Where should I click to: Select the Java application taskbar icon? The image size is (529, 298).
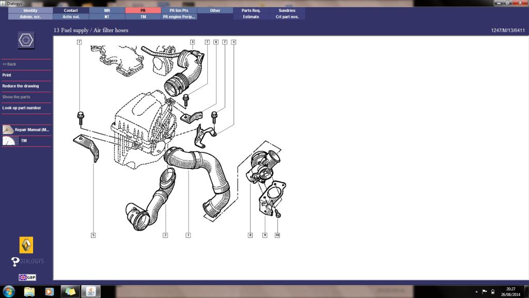pos(91,291)
